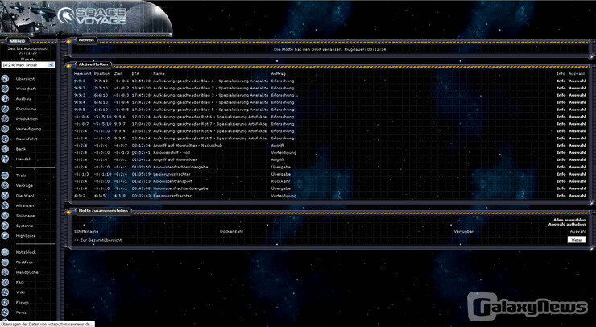This screenshot has height=327, width=596.
Task: Open Info for Aufklärungsgeschwader Rot 6 fleet
Action: [561, 117]
